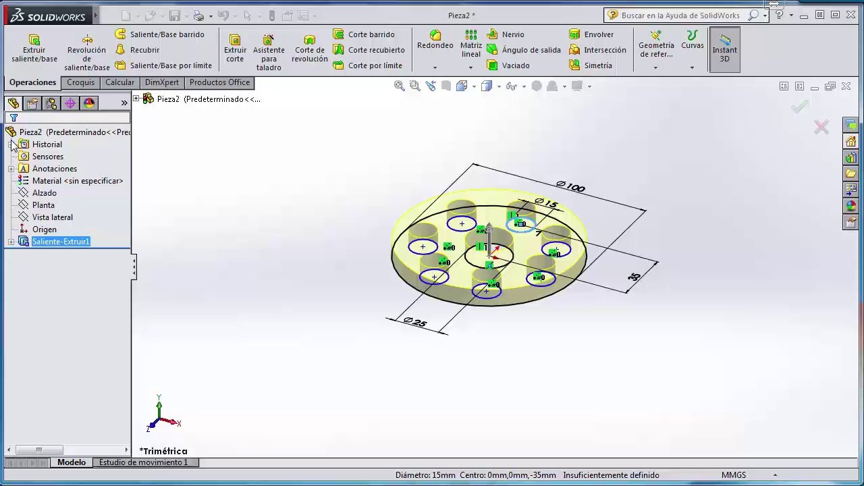Select Matriz lineal pattern tool
The image size is (864, 486).
click(x=471, y=44)
